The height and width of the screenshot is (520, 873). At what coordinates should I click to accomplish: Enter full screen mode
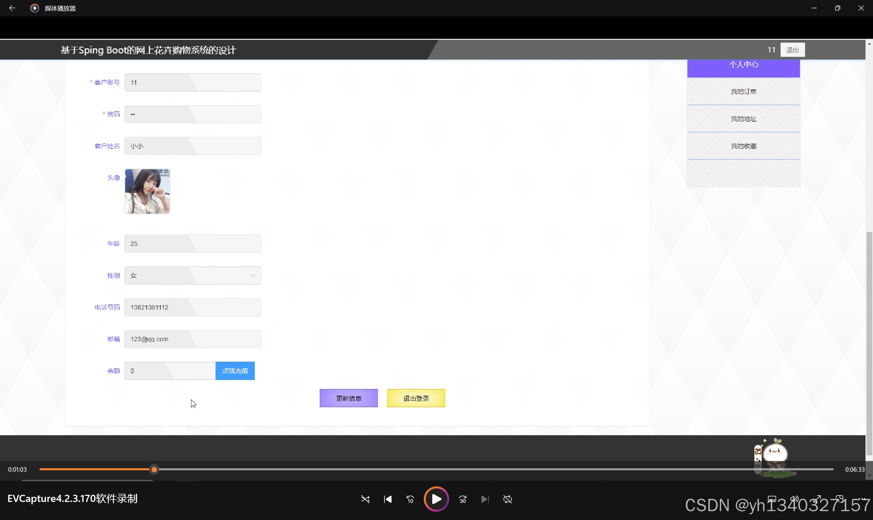point(817,499)
